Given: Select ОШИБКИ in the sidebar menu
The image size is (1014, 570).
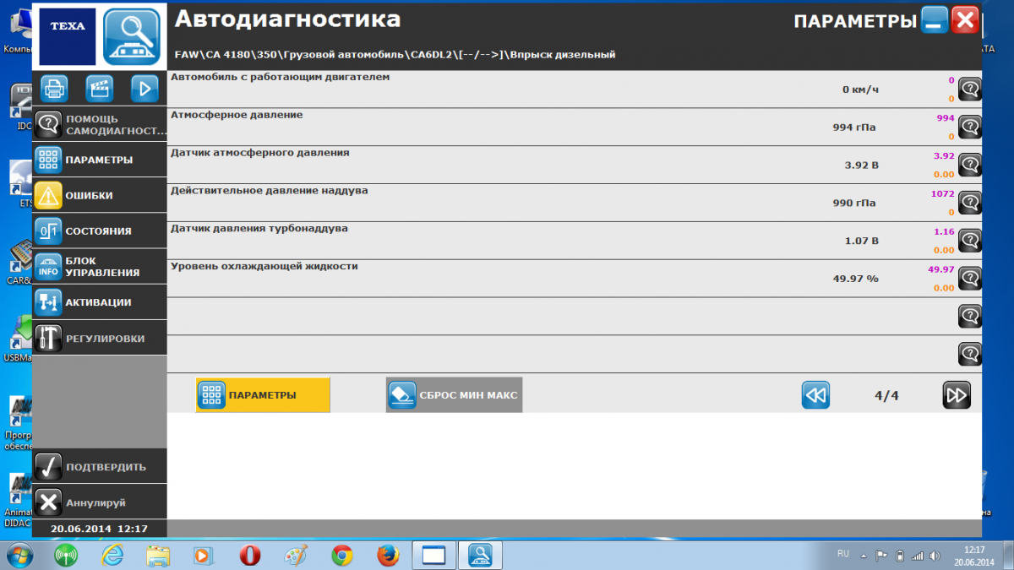Looking at the screenshot, I should [x=100, y=195].
